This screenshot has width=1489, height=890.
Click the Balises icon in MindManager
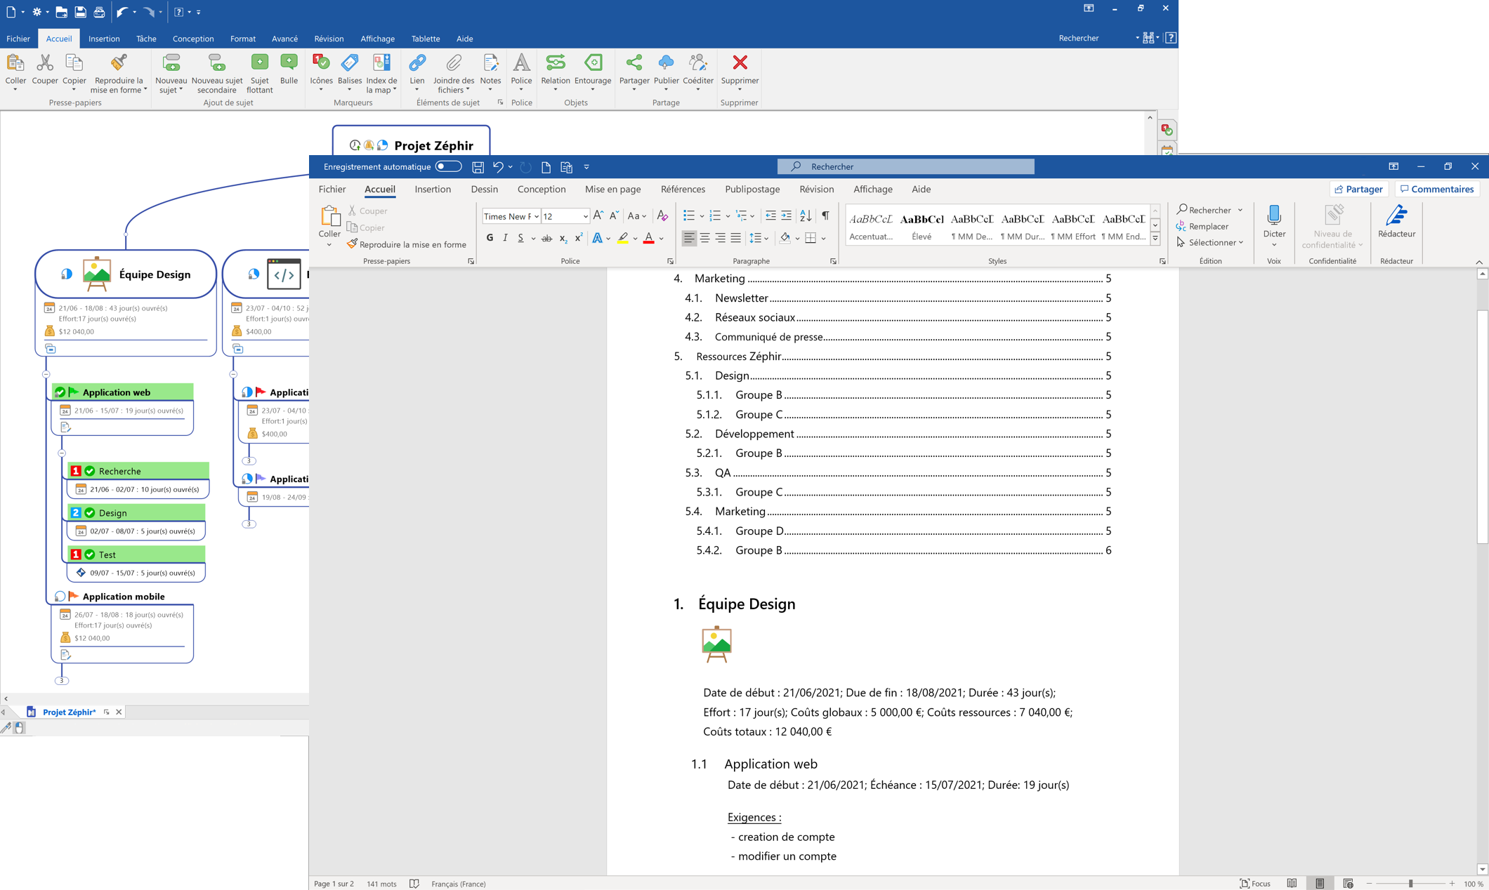click(x=349, y=70)
